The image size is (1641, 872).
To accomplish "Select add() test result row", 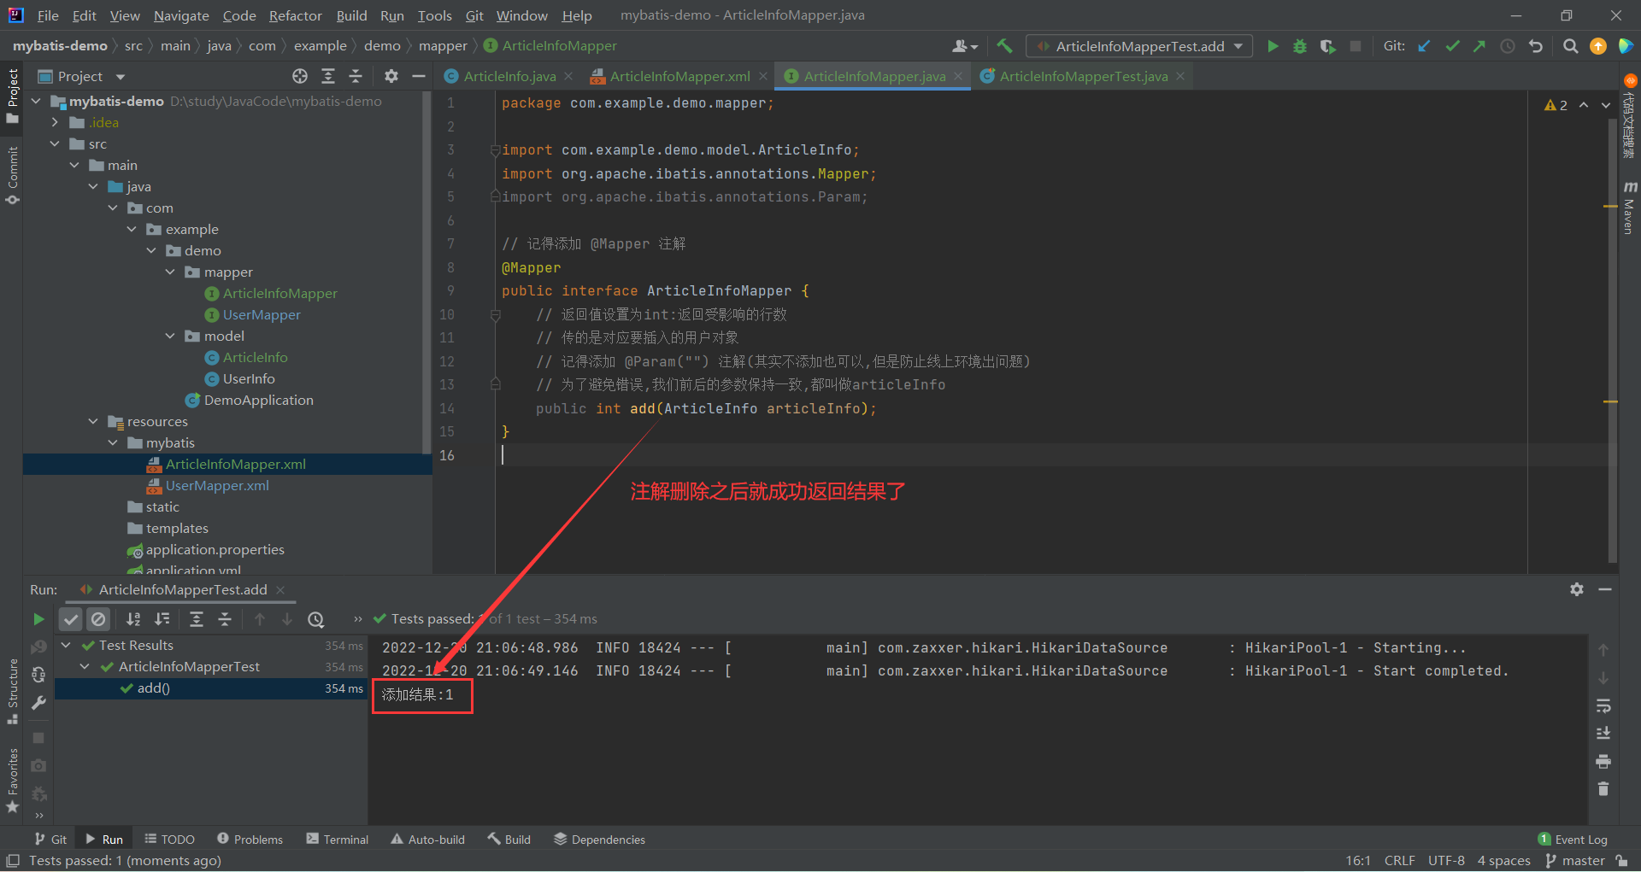I will [211, 688].
